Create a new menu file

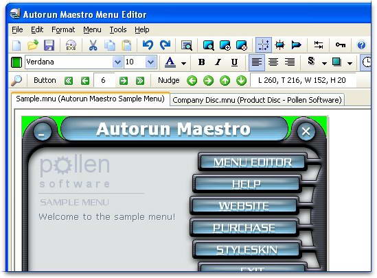(x=16, y=45)
